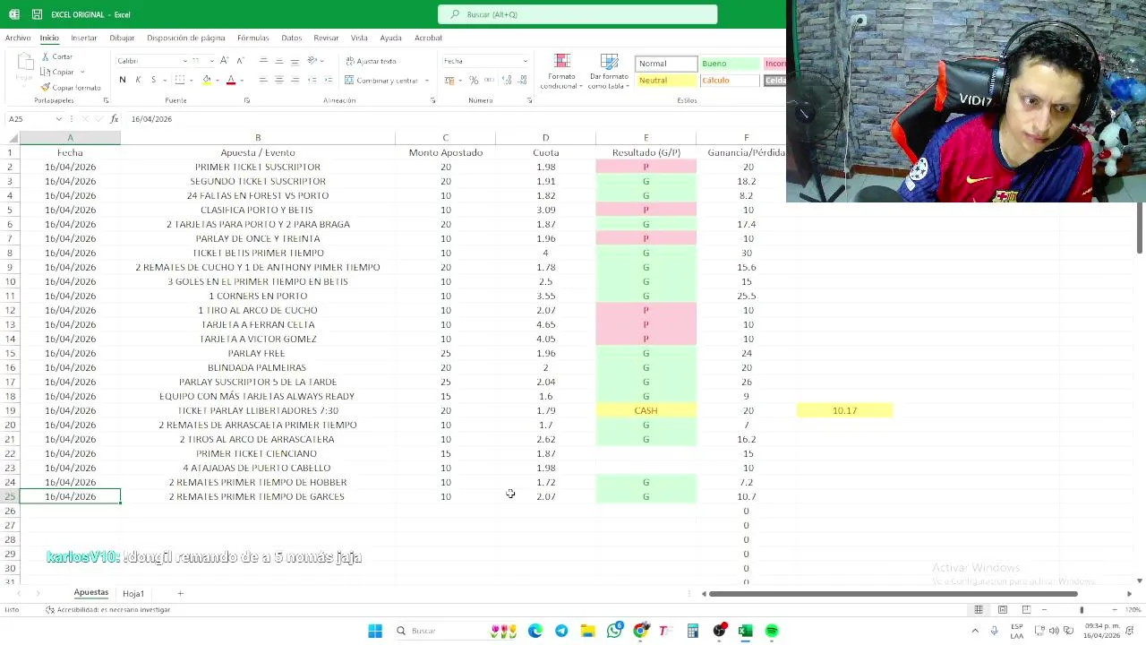Image resolution: width=1146 pixels, height=645 pixels.
Task: Apply the yellow fill color bucket
Action: pos(206,80)
